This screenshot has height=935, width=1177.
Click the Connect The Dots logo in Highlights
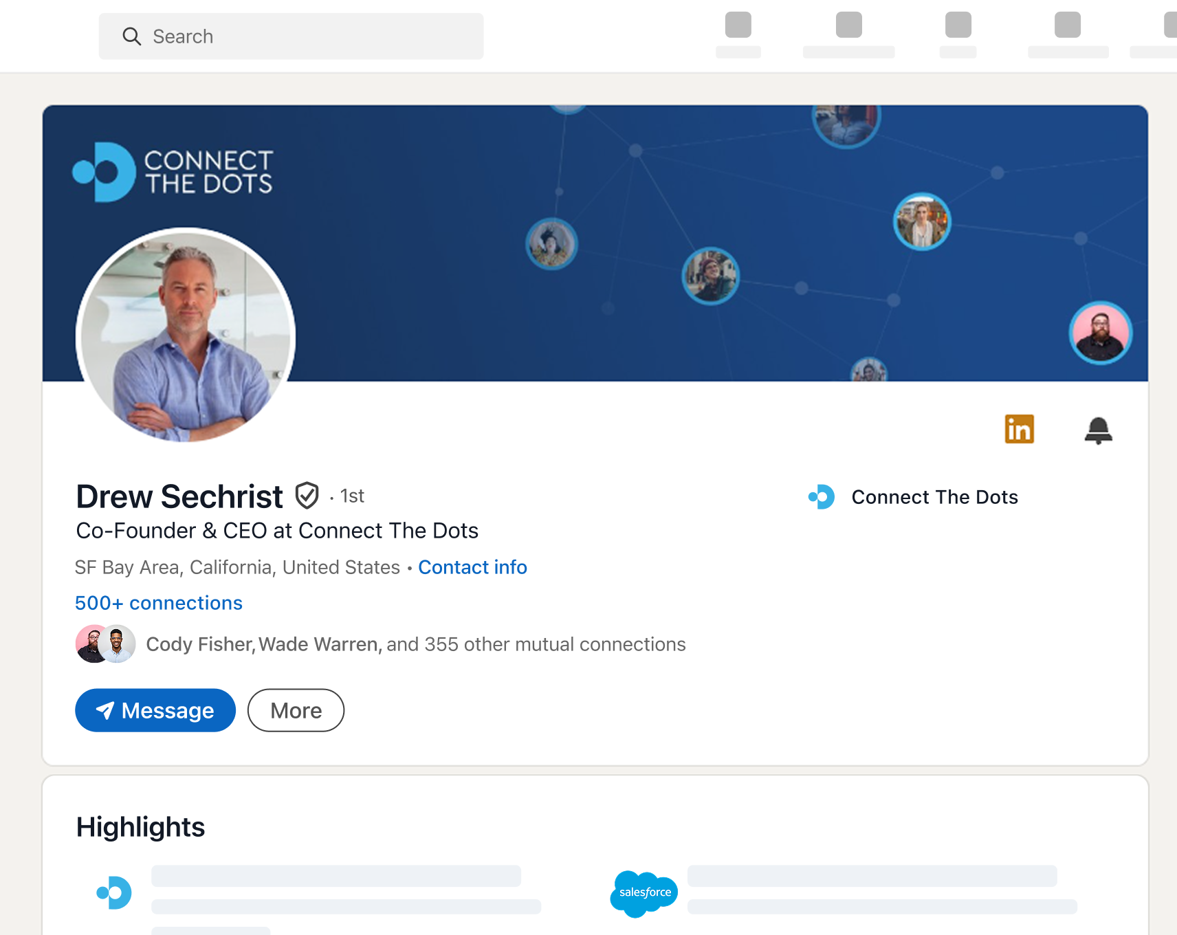(114, 892)
